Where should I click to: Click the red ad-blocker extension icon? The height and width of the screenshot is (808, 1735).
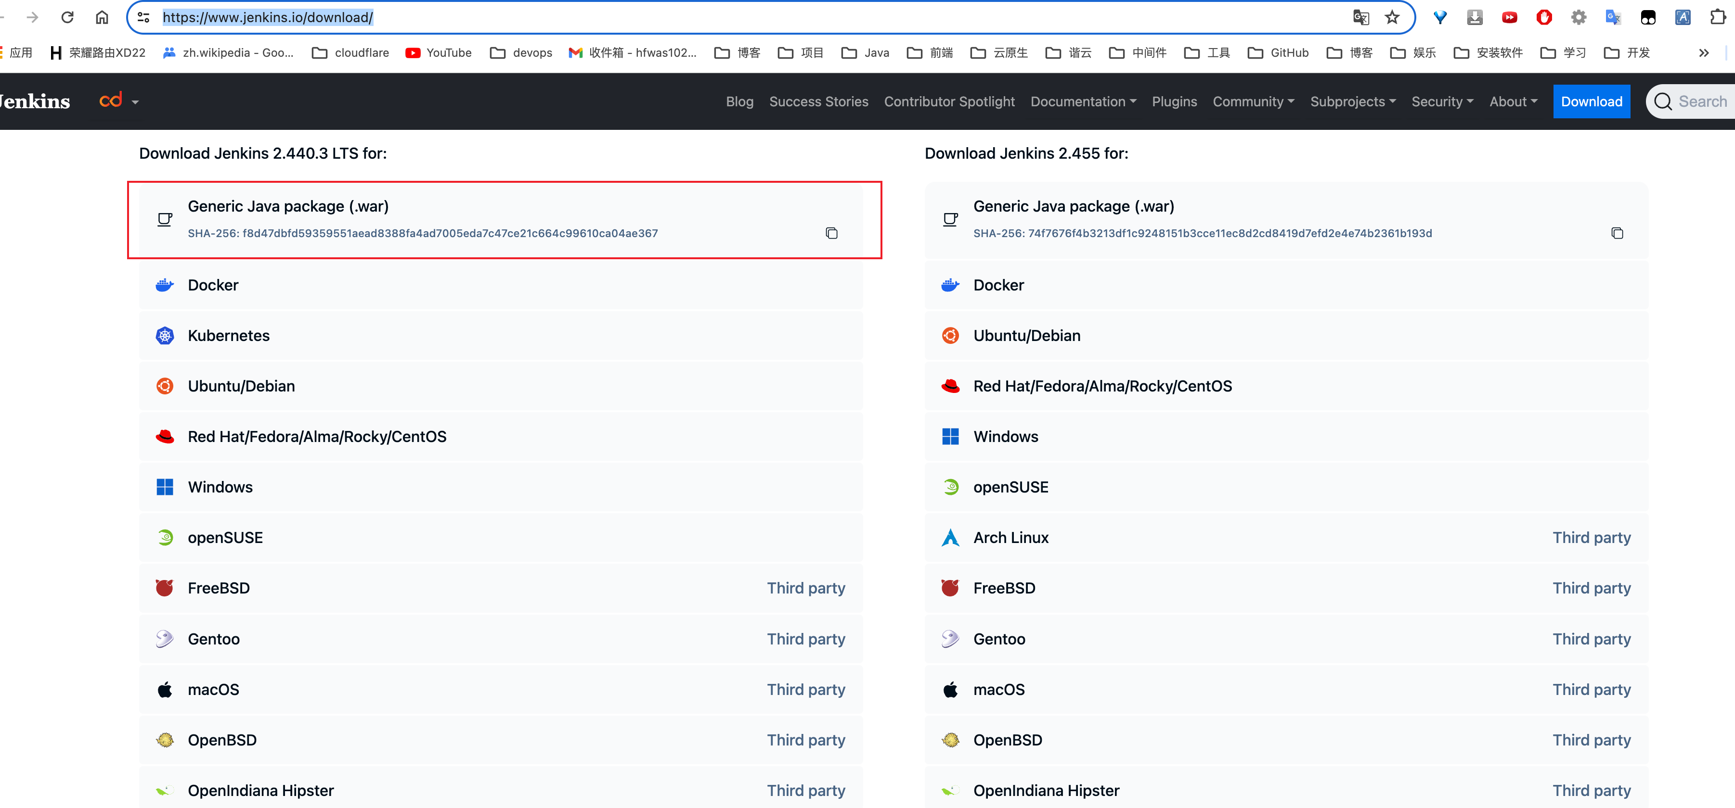coord(1544,17)
